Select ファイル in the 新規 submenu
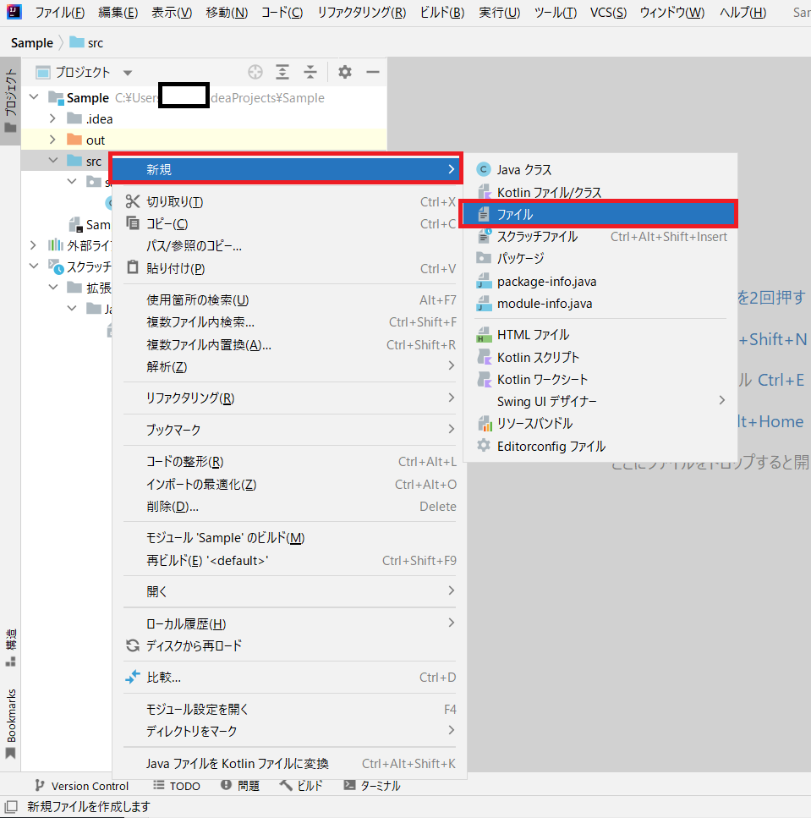The height and width of the screenshot is (818, 811). click(599, 214)
